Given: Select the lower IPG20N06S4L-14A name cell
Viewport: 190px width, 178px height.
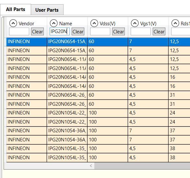Looking at the screenshot, I should pos(67,86).
